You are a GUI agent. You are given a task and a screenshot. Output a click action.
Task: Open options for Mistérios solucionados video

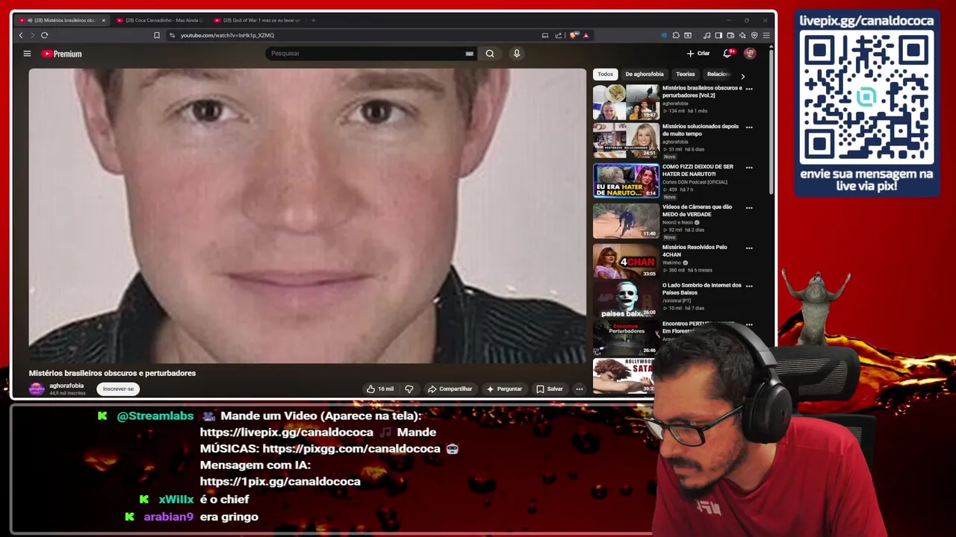[749, 127]
